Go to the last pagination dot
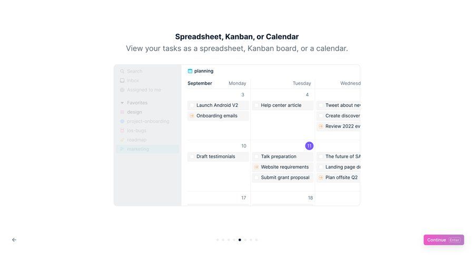 [x=256, y=240]
